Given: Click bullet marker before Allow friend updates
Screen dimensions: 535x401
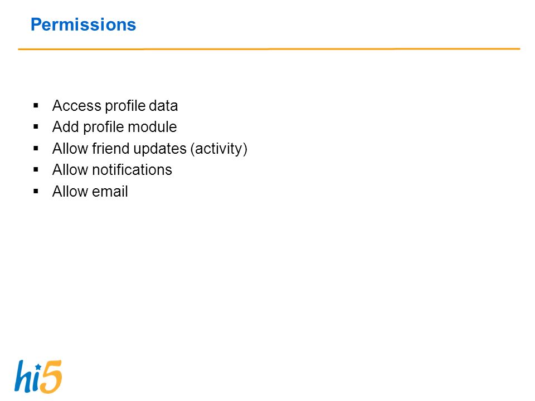Looking at the screenshot, I should [36, 148].
